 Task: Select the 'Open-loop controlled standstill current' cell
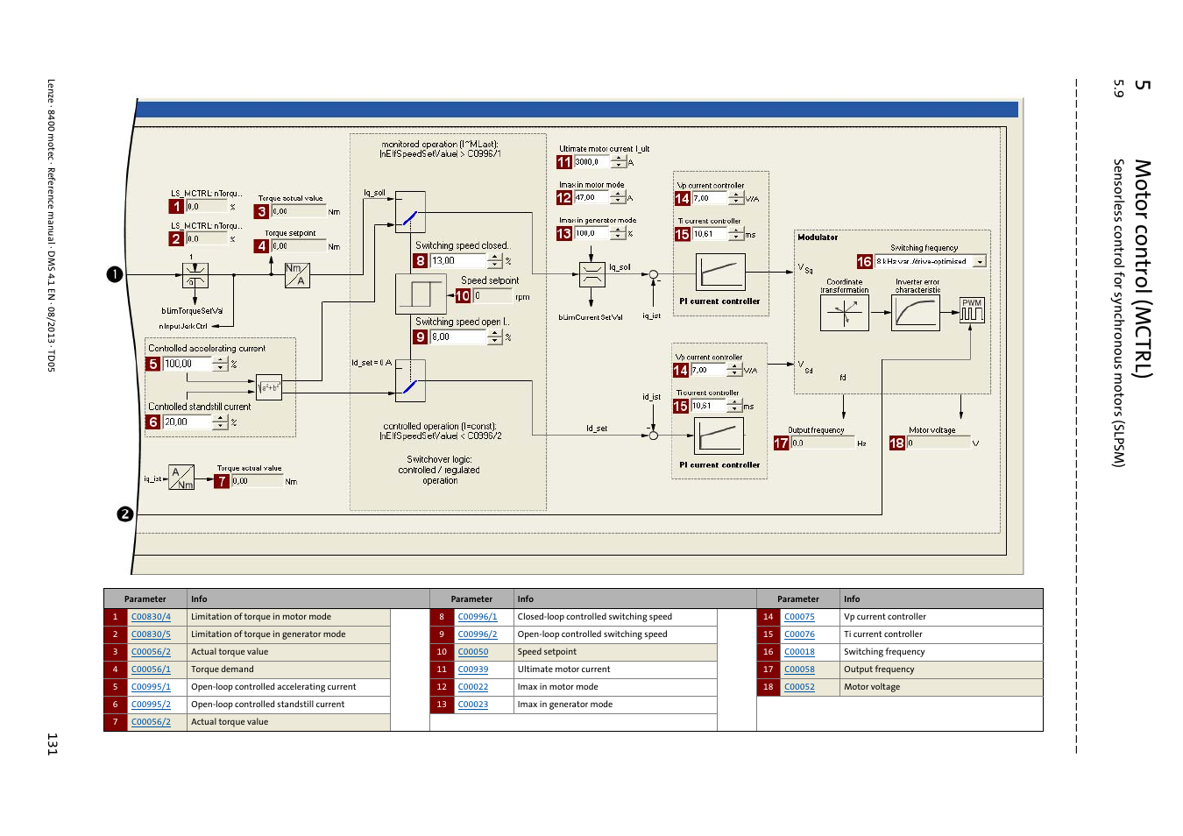[289, 705]
